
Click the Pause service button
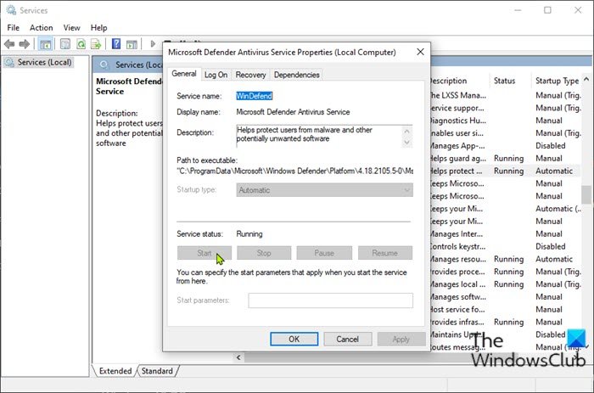pos(324,253)
